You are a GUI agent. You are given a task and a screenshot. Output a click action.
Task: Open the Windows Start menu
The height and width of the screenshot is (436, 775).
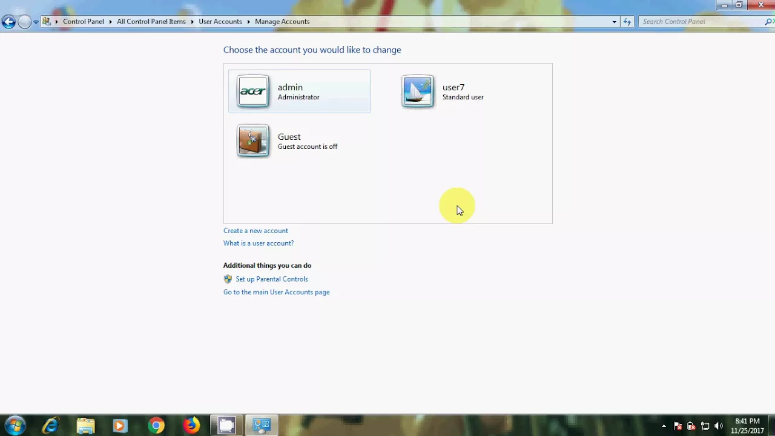pos(15,425)
